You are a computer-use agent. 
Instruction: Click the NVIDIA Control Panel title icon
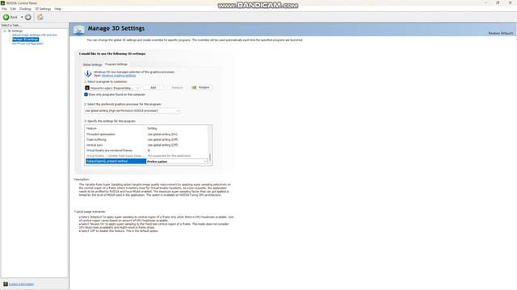coord(2,2)
